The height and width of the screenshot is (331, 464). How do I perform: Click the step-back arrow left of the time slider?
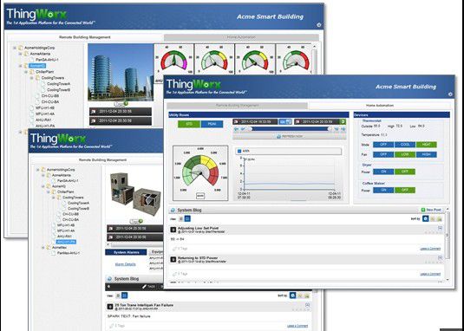[237, 129]
